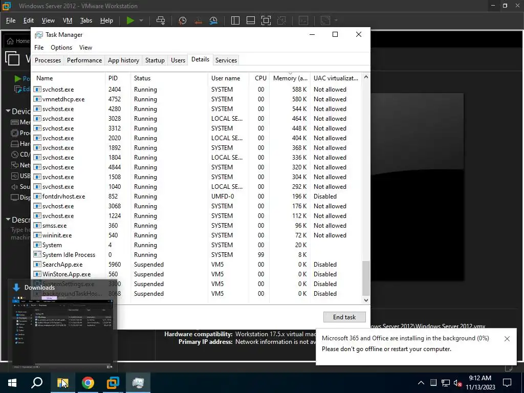Screen dimensions: 524x393
Task: Select the vmnetdhcp.exe process row
Action: click(x=197, y=99)
